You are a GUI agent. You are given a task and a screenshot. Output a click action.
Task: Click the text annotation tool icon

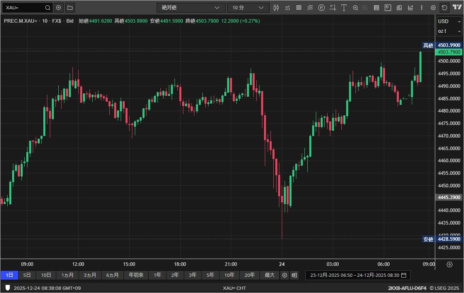[x=344, y=7]
